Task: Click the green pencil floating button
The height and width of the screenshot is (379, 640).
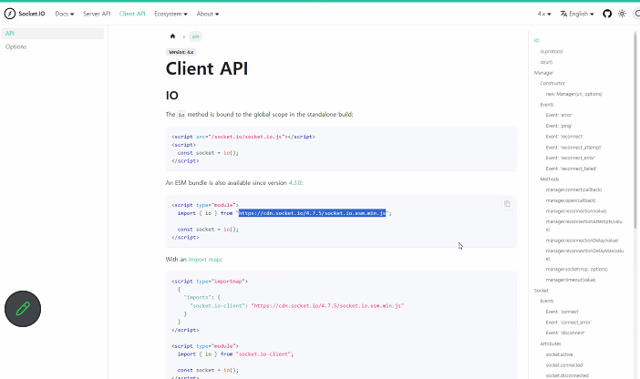Action: click(23, 309)
